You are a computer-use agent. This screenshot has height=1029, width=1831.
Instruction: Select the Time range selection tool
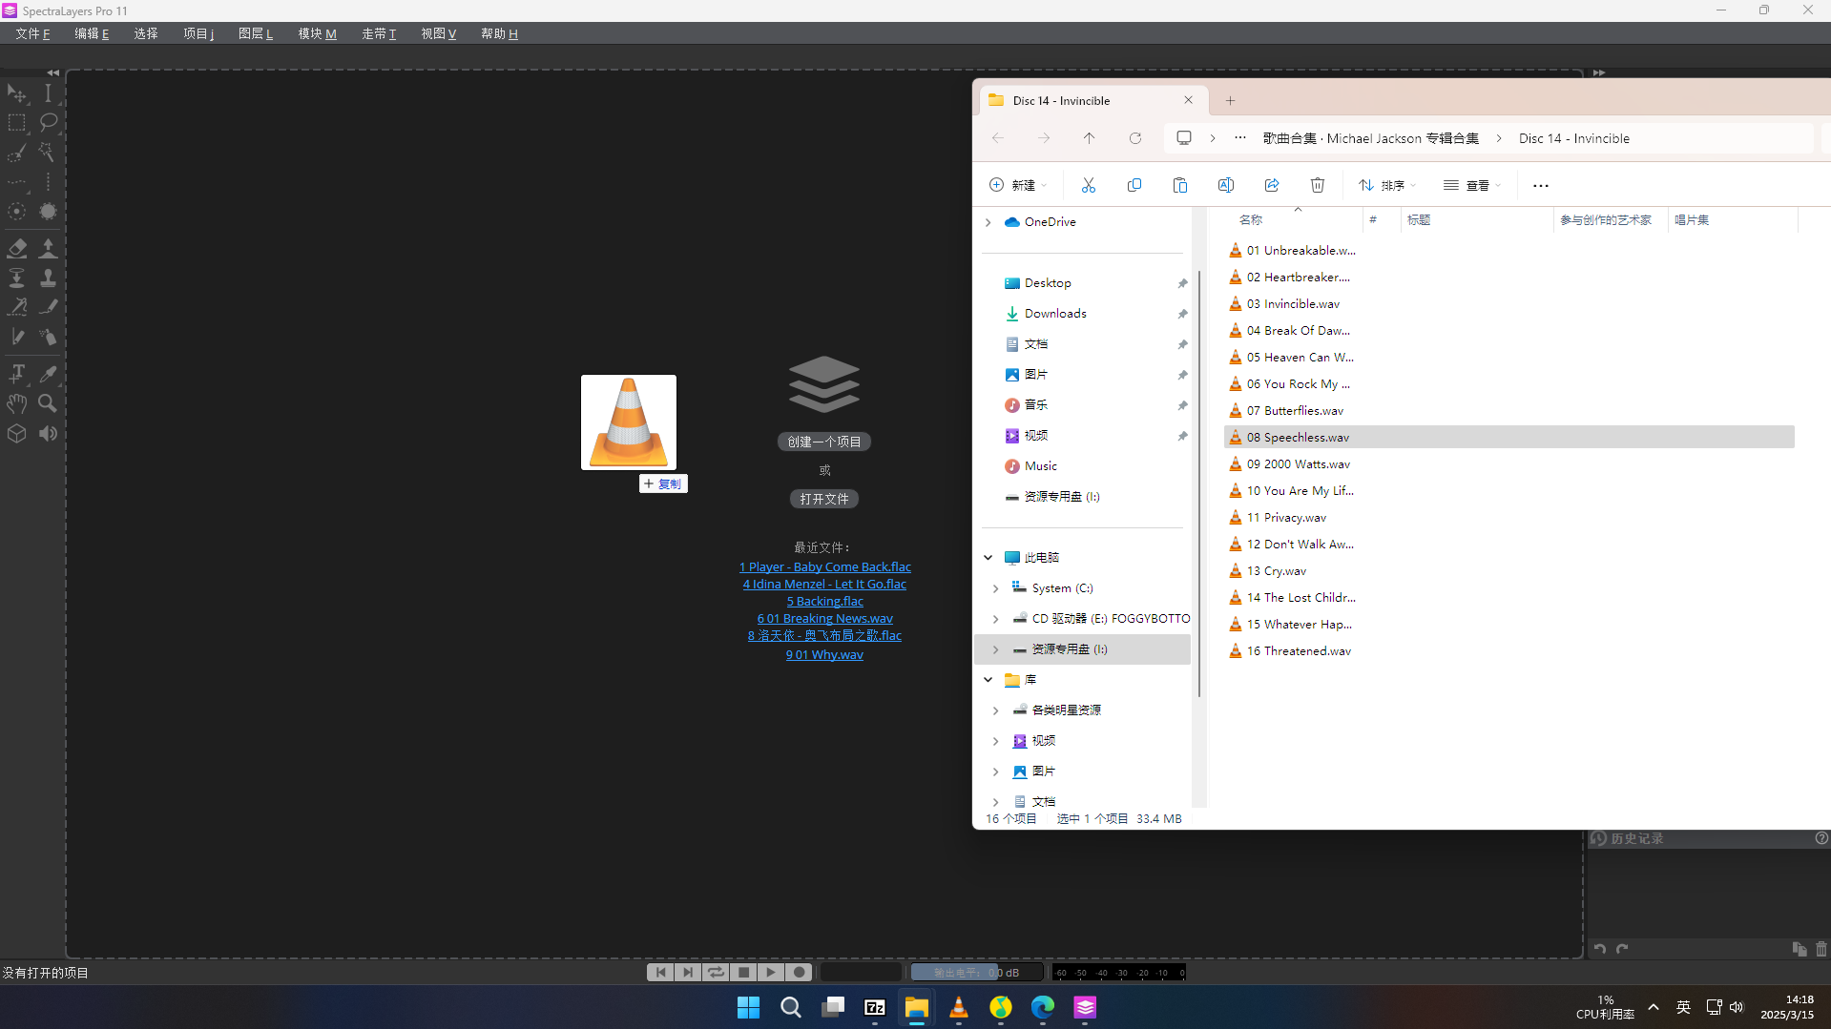pyautogui.click(x=48, y=93)
